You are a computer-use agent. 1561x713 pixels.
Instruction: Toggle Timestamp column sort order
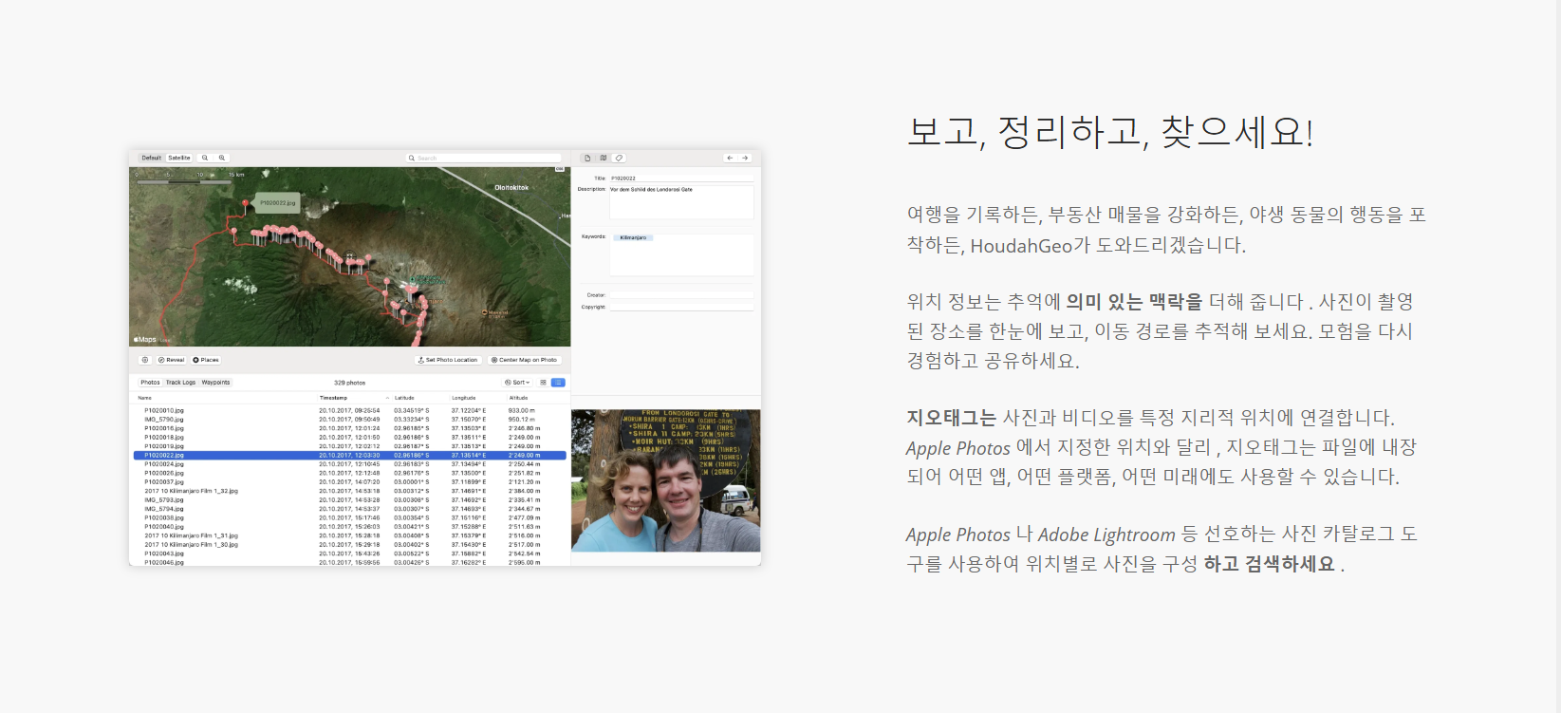(x=353, y=398)
